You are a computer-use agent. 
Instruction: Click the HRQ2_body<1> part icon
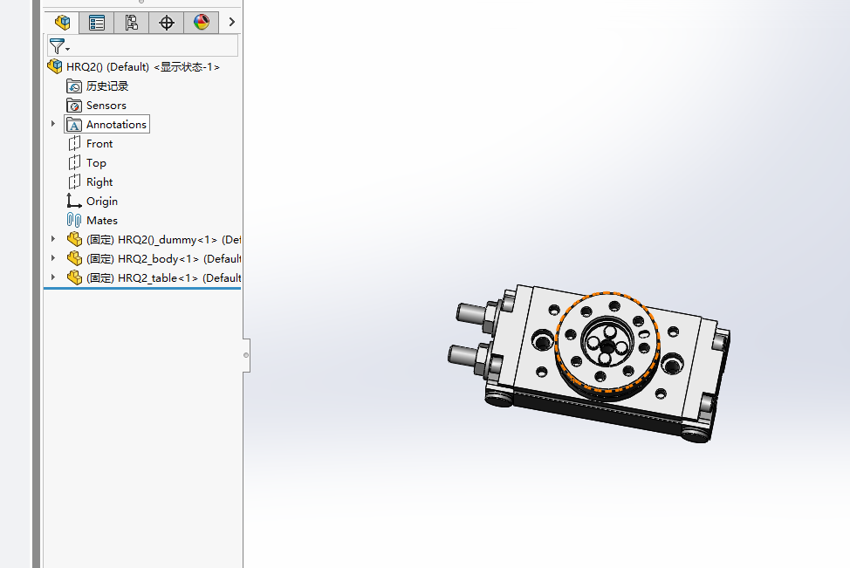(x=74, y=258)
